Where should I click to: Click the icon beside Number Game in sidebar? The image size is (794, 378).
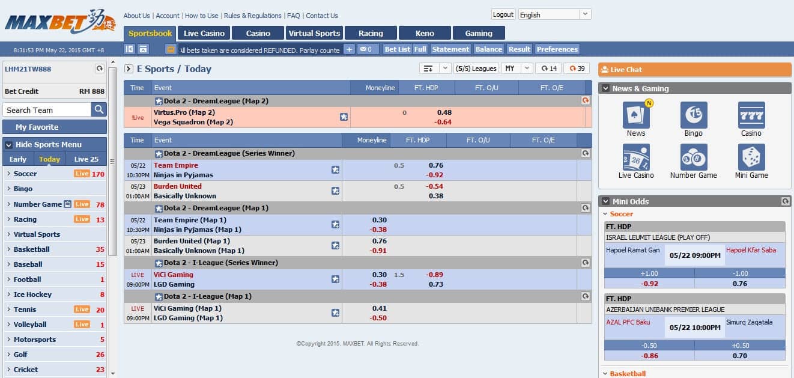point(67,204)
